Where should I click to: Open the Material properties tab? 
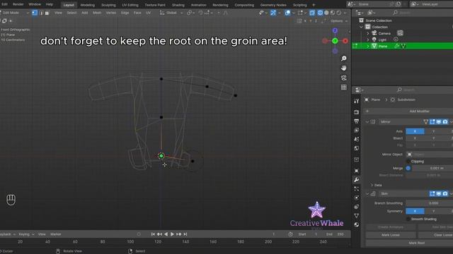pyautogui.click(x=357, y=224)
